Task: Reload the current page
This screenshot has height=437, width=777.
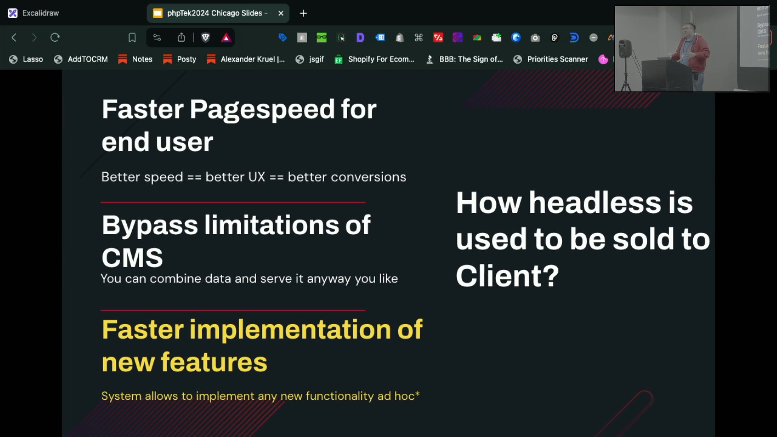Action: tap(55, 38)
